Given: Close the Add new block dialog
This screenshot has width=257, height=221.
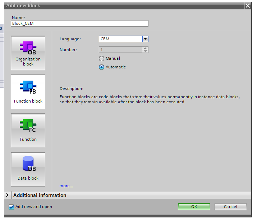Looking at the screenshot, I should click(x=248, y=6).
